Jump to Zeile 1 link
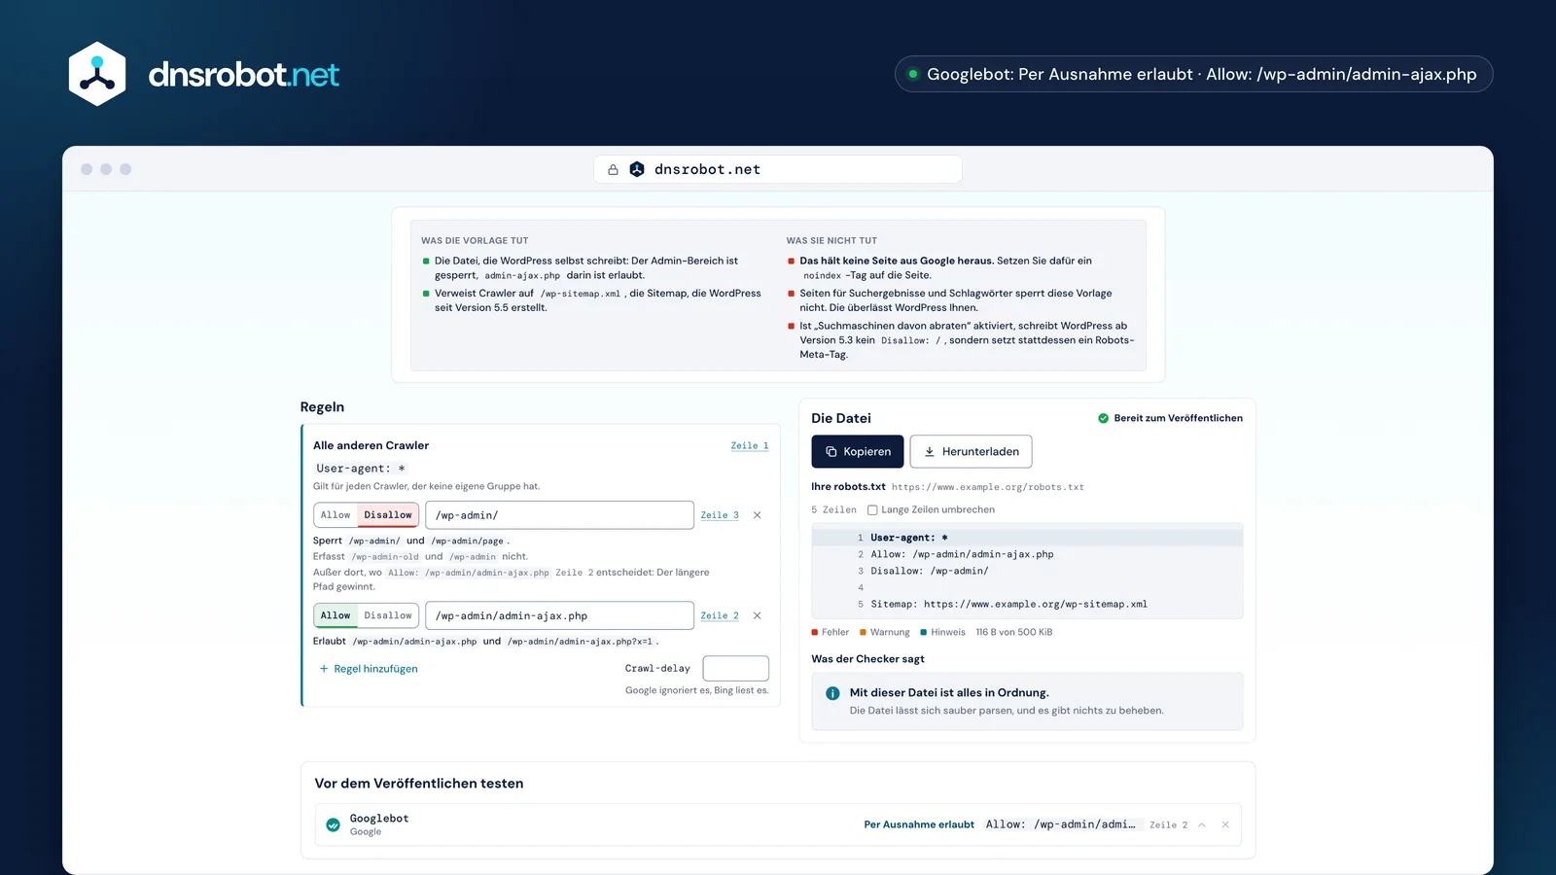 point(750,445)
